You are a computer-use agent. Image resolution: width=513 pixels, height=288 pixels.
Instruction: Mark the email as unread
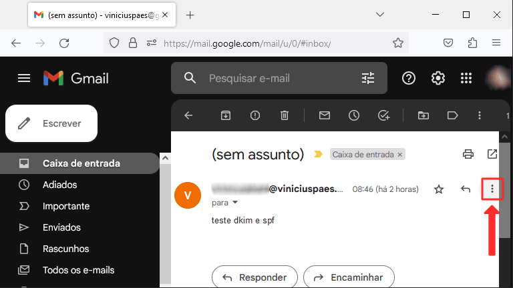click(325, 115)
